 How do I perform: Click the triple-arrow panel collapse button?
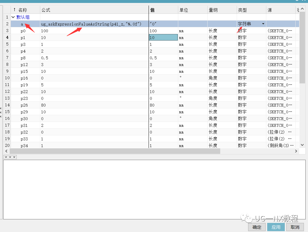[10, 157]
